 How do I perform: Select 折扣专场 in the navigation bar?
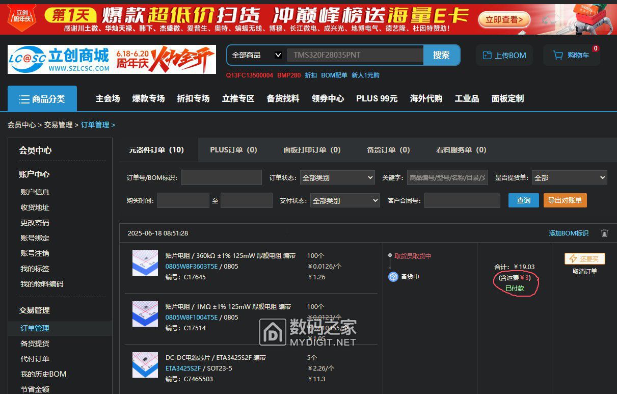[193, 98]
